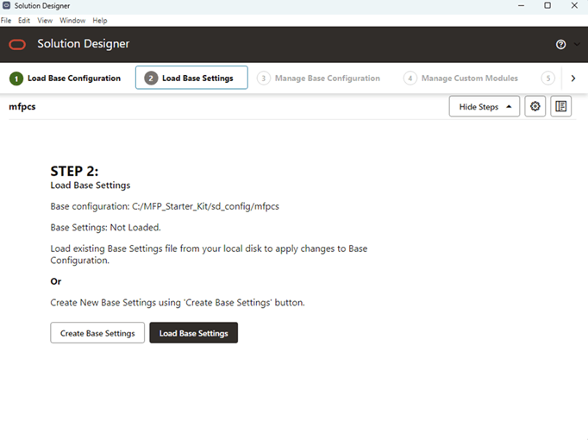The width and height of the screenshot is (588, 440).
Task: Click 'Base Settings: Not Loaded.' text
Action: click(x=105, y=227)
